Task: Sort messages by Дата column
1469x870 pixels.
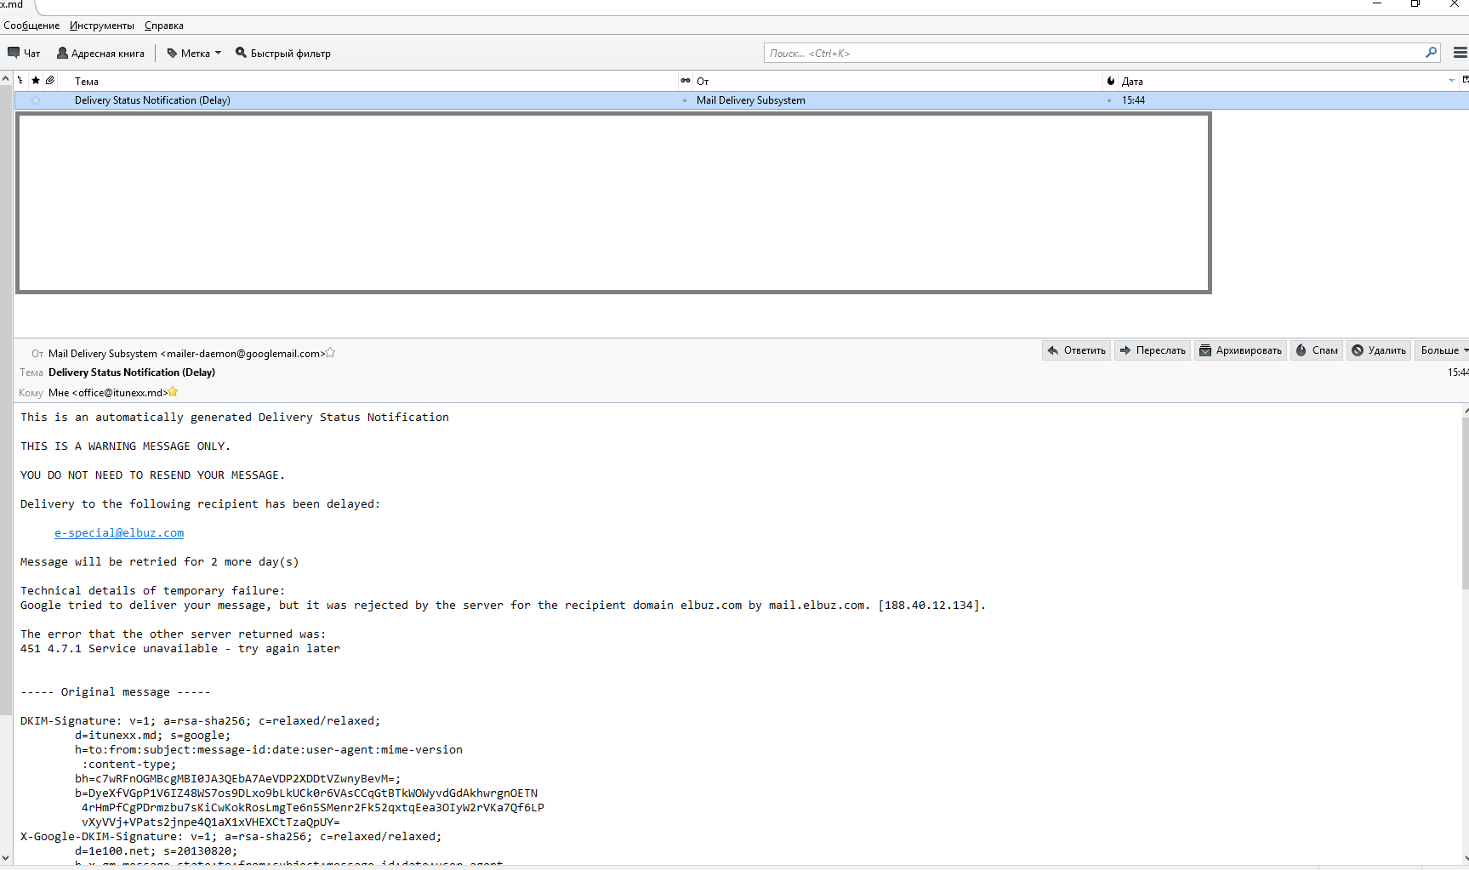Action: (x=1288, y=81)
